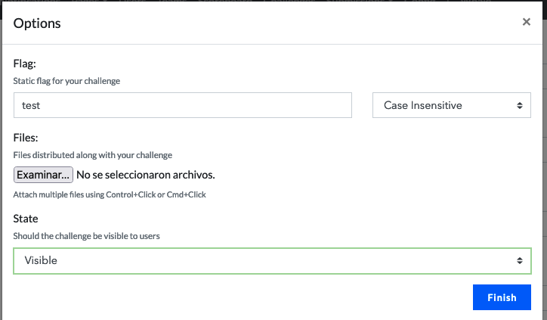Click "Static flag for your challenge" help text
Screen dimensions: 547x320
coord(66,81)
